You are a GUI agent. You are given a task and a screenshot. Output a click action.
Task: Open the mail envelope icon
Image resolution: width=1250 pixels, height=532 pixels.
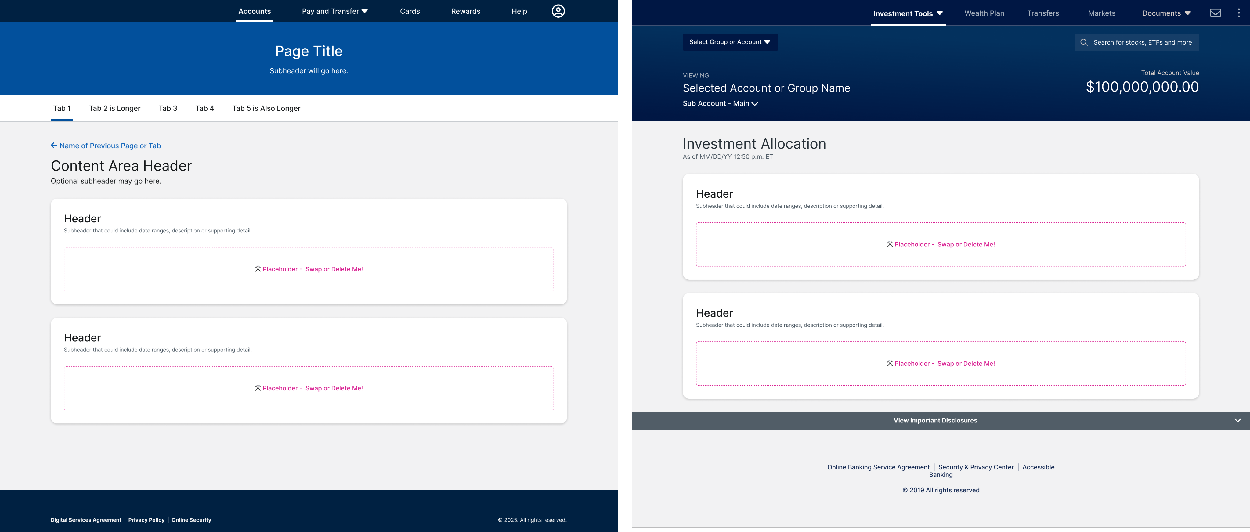1215,13
